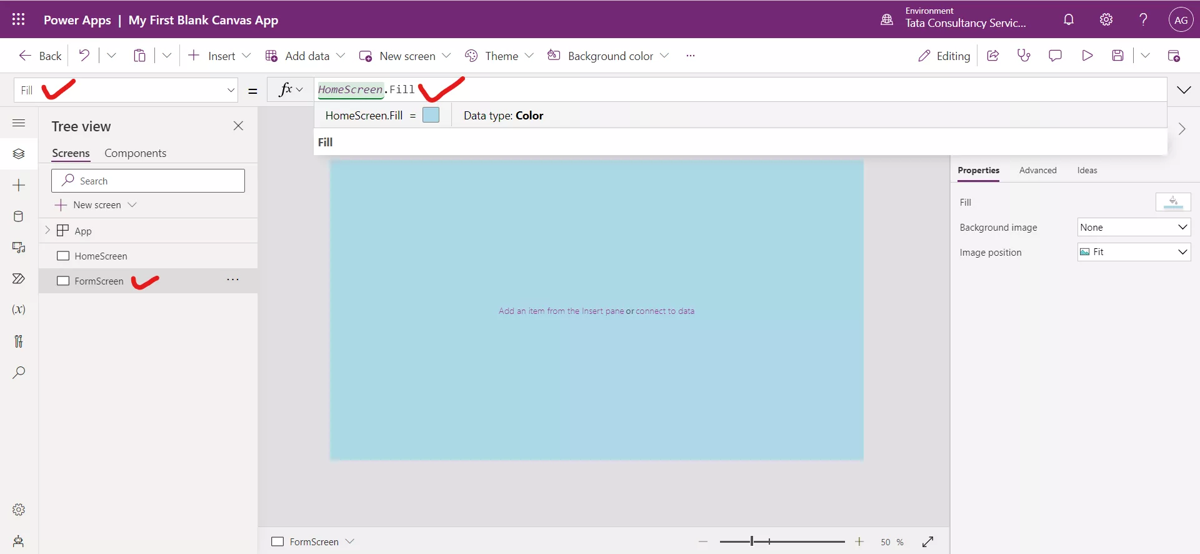Open the Advanced tools icon

click(19, 341)
